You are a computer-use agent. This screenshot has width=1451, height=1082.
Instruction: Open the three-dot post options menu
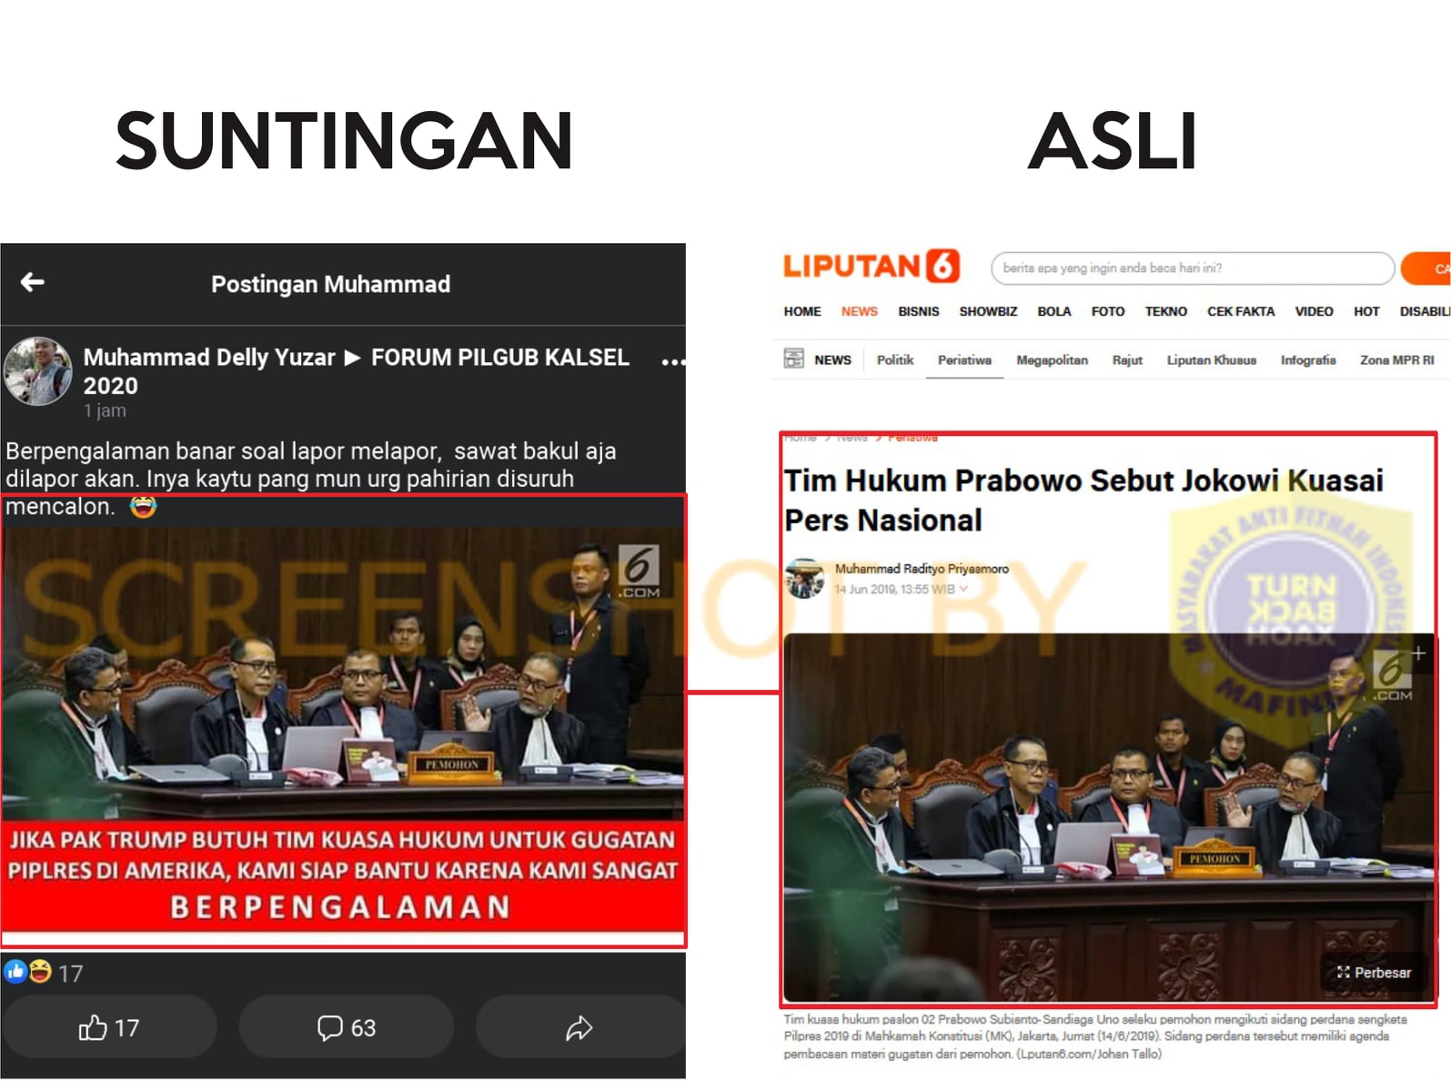click(x=672, y=362)
